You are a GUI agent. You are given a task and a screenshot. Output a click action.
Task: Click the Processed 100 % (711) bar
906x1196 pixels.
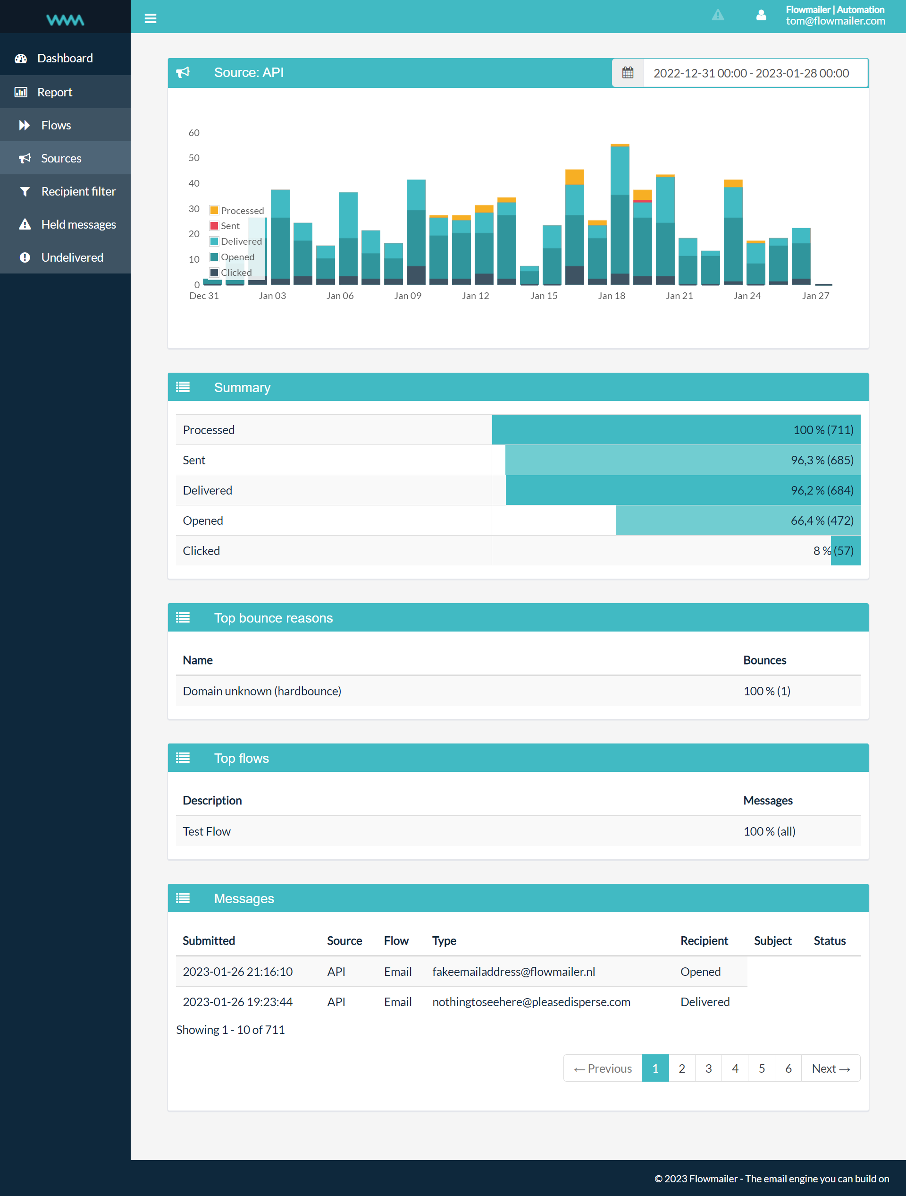(676, 430)
